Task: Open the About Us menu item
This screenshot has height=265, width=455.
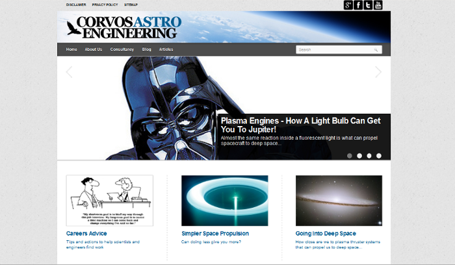Action: [94, 49]
